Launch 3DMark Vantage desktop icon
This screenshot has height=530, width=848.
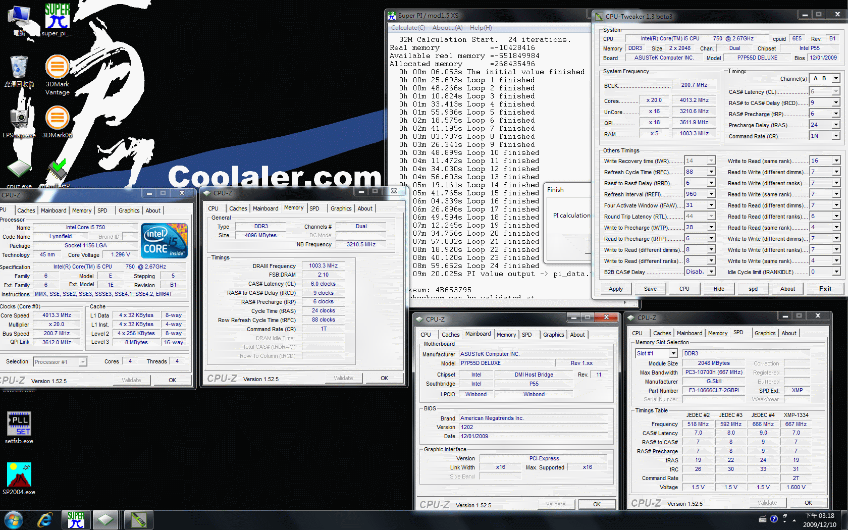point(57,75)
